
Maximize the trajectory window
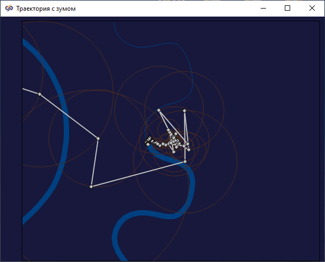(287, 8)
